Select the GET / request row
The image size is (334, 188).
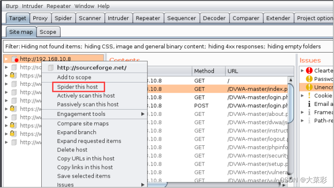coord(217,81)
